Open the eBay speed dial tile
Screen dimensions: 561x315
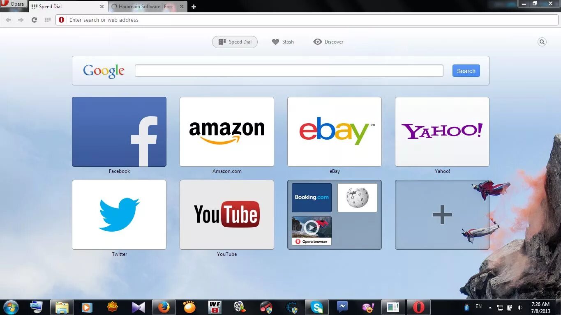[335, 132]
